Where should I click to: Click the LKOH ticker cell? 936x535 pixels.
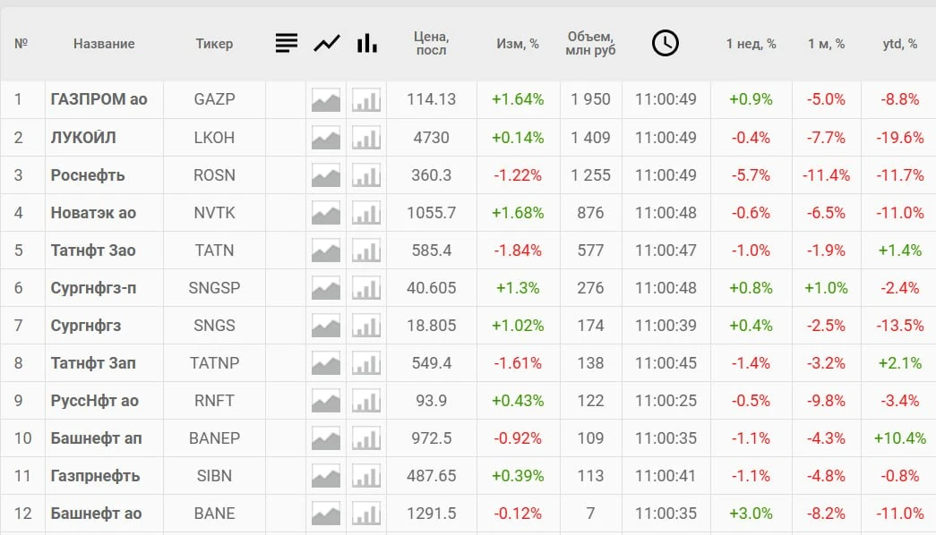(214, 138)
